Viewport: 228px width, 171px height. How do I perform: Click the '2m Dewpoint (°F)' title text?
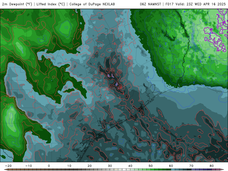17,4
